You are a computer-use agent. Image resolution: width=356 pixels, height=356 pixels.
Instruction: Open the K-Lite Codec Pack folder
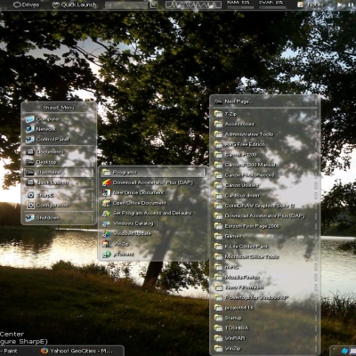(x=265, y=247)
